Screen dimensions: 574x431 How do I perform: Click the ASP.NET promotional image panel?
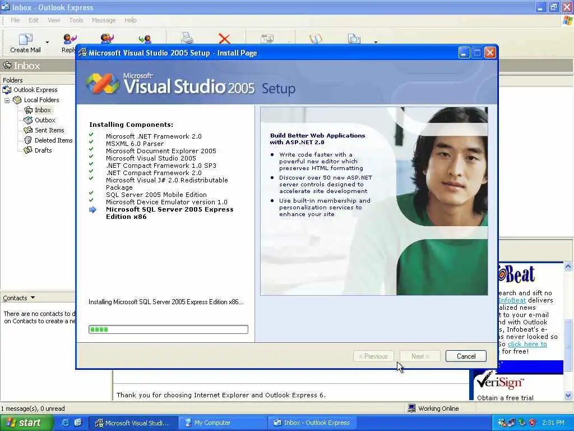(x=374, y=201)
